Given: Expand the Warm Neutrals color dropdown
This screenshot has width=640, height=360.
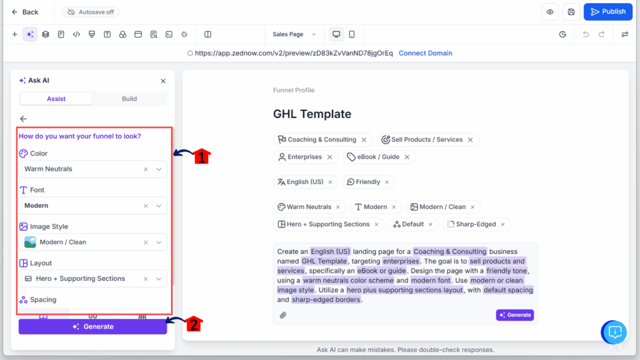Looking at the screenshot, I should (x=159, y=169).
